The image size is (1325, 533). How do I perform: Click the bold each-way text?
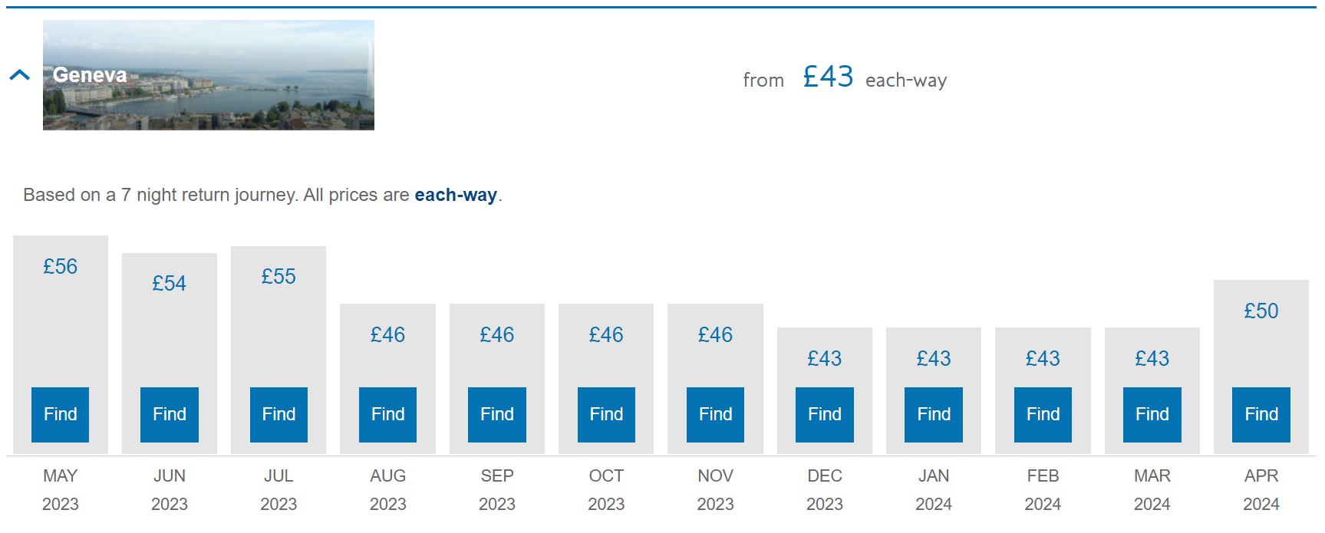pyautogui.click(x=456, y=196)
